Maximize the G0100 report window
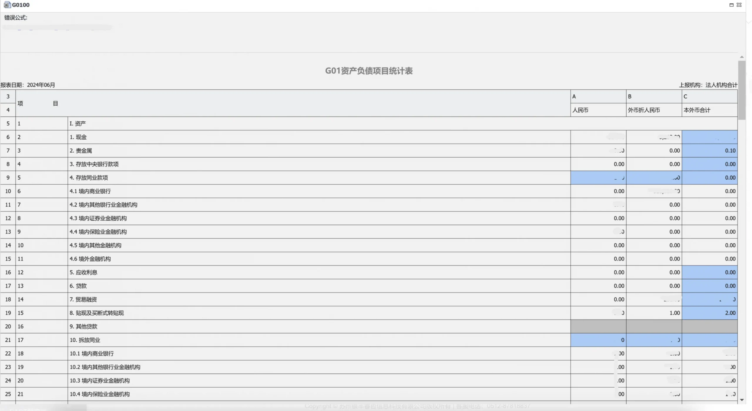 pos(731,5)
